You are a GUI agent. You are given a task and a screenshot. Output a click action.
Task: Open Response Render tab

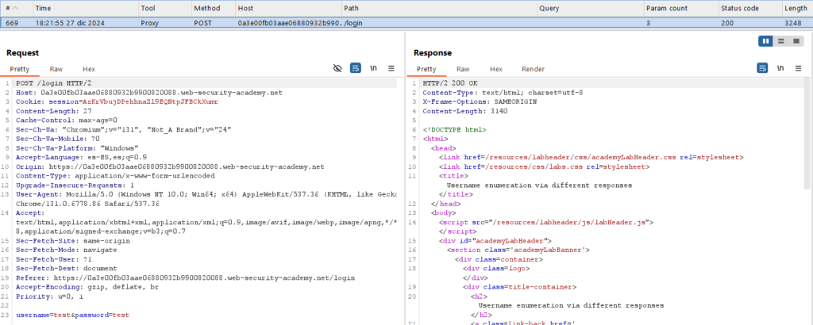tap(533, 69)
